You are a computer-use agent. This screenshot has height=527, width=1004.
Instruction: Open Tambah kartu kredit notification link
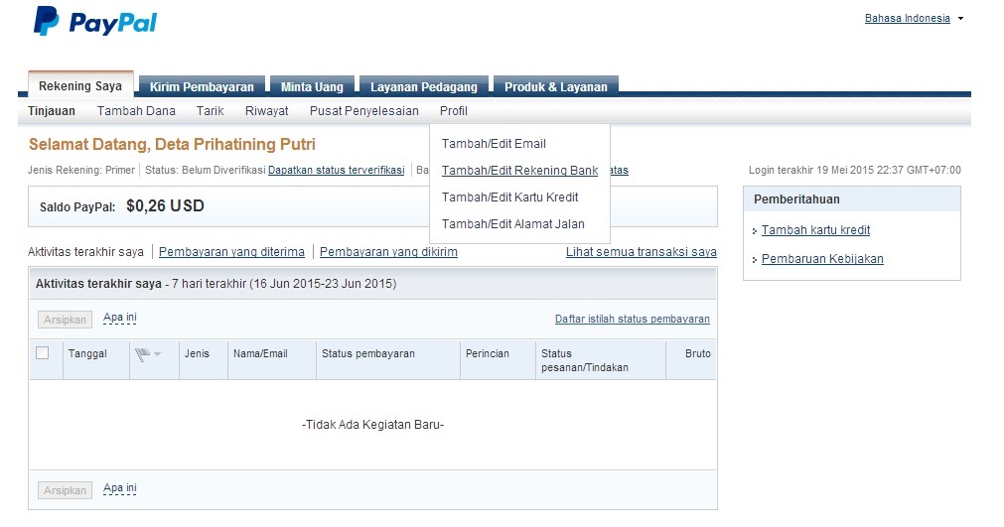pos(815,229)
